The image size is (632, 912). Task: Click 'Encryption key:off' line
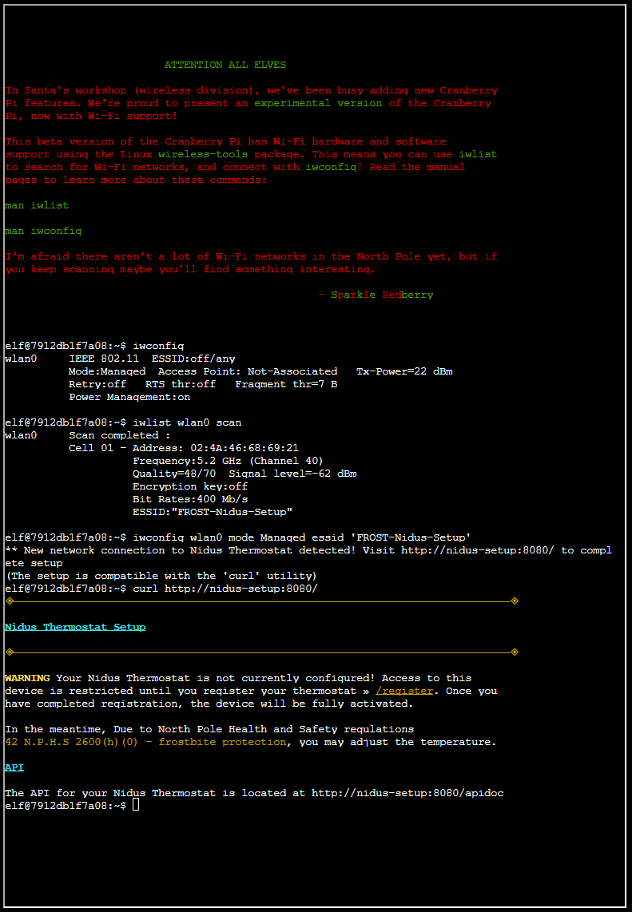tap(190, 487)
